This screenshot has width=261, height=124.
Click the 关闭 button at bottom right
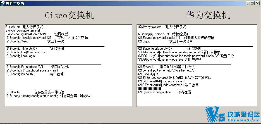coord(241,116)
